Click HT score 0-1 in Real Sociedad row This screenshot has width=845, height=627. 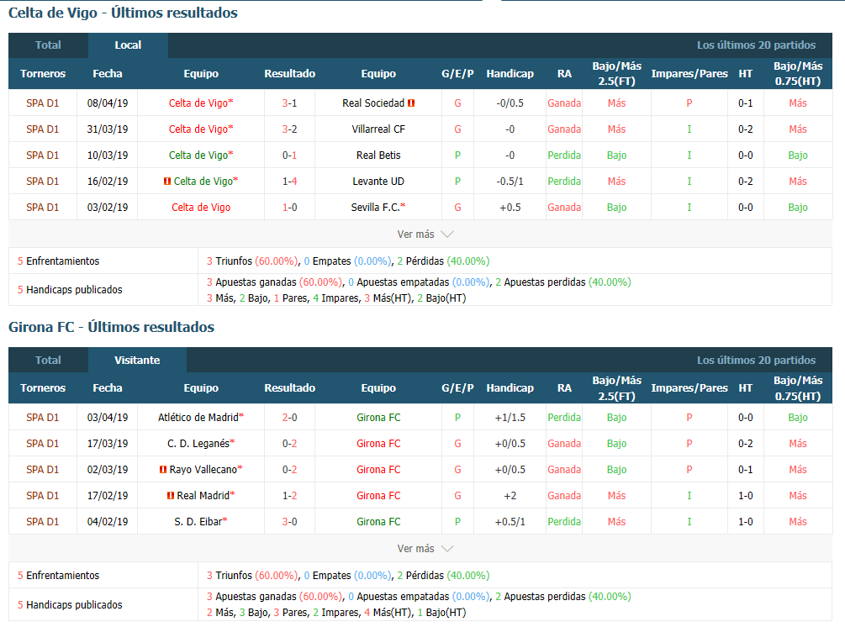(745, 103)
